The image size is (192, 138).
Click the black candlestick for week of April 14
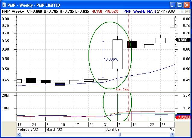[132, 45]
